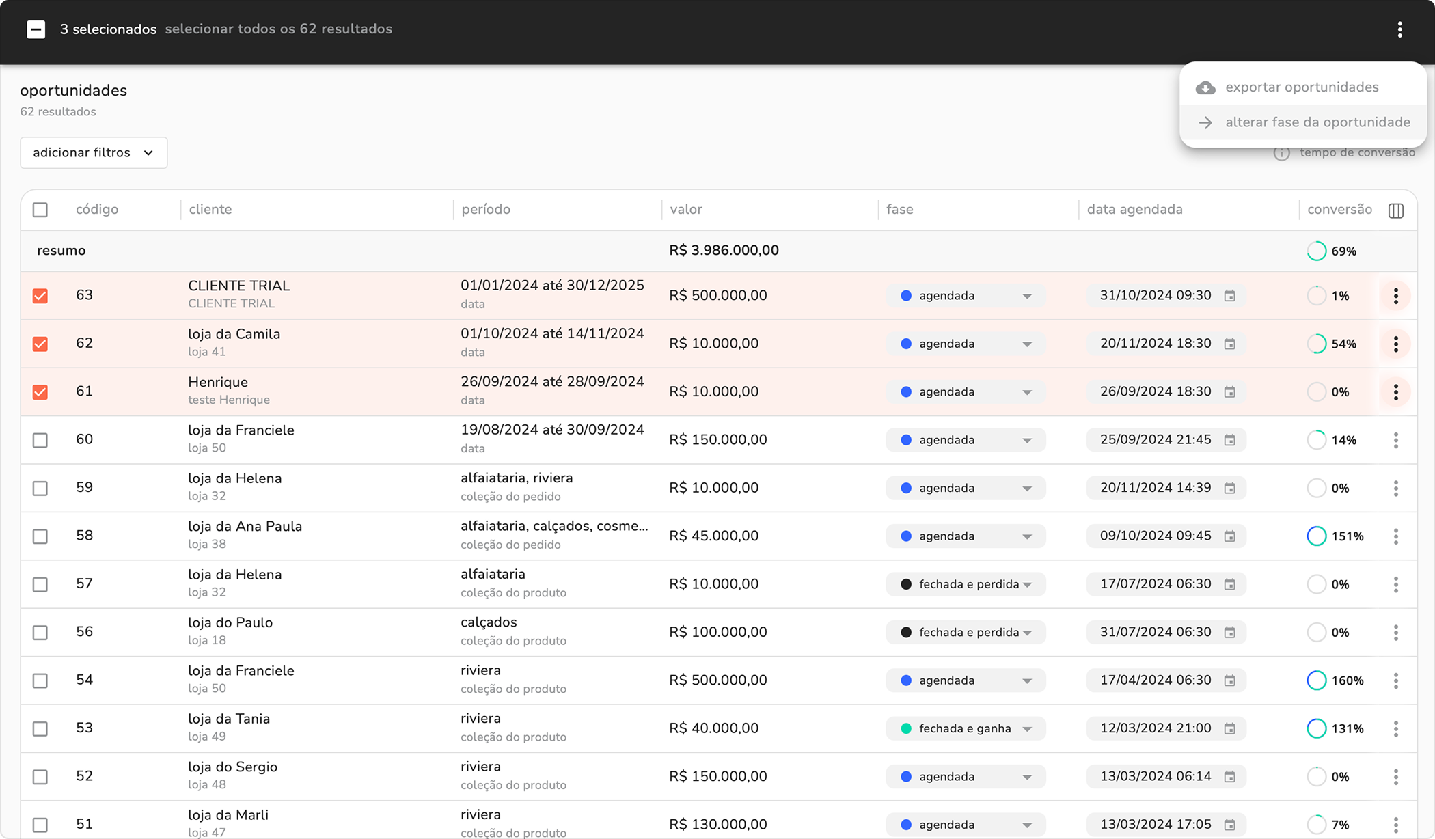Image resolution: width=1435 pixels, height=839 pixels.
Task: Click the info icon beside tempo de conversão
Action: 1281,153
